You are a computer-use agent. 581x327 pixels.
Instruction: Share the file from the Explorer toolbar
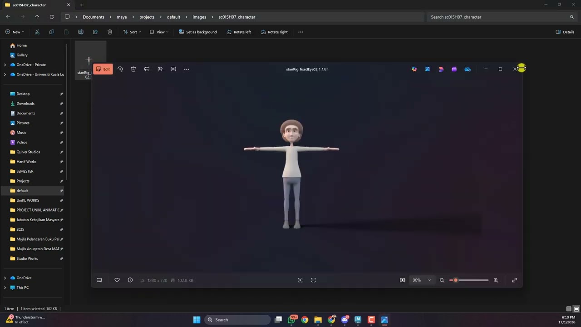point(95,32)
